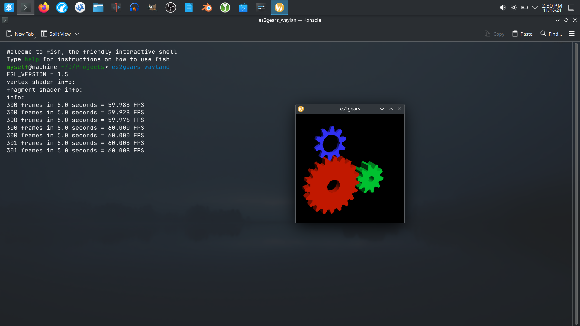Open KeePassXC from the taskbar
580x326 pixels.
[225, 8]
